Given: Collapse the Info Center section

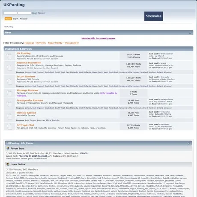Looking at the screenshot, I should (188, 143).
